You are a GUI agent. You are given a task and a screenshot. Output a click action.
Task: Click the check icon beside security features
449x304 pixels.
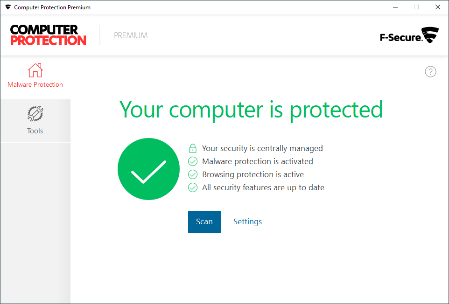point(193,187)
